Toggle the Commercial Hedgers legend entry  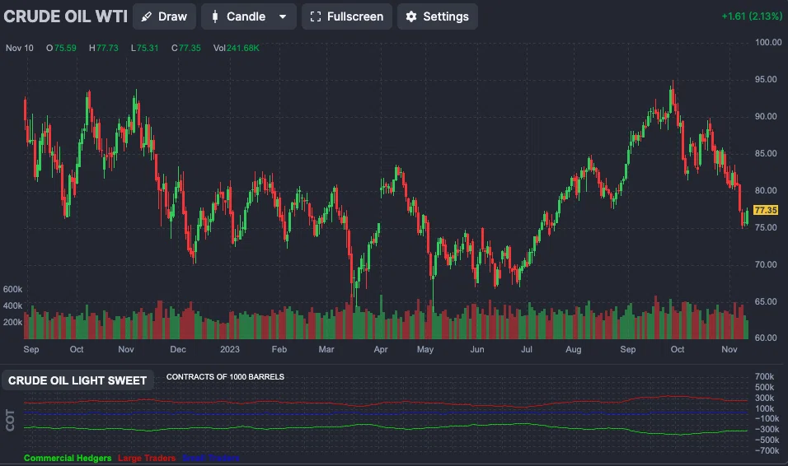click(x=68, y=458)
